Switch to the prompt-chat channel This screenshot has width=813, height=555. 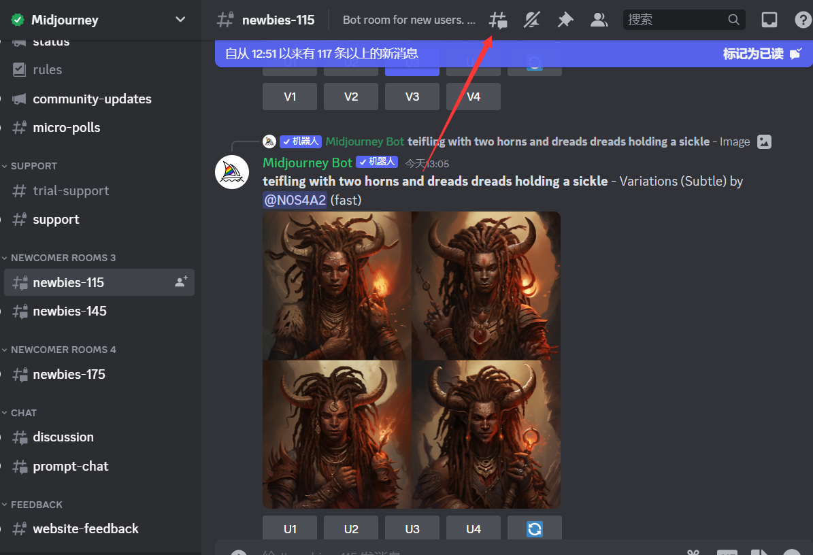(71, 466)
